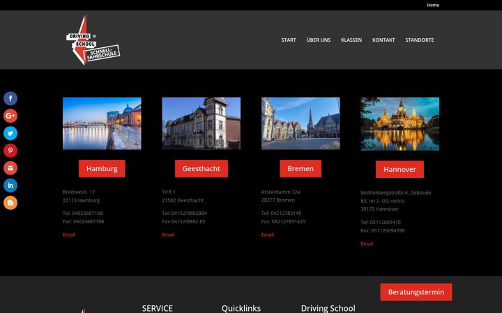Click the Hamburg phone number 04023687168
The height and width of the screenshot is (313, 502).
(87, 213)
